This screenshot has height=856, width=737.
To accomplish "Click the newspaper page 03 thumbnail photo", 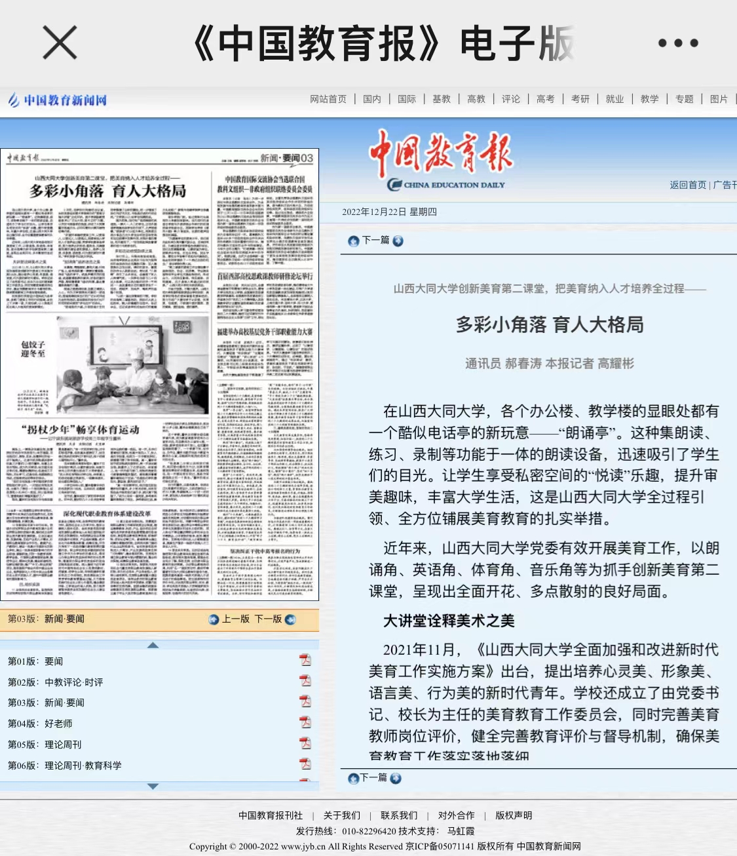I will [133, 364].
